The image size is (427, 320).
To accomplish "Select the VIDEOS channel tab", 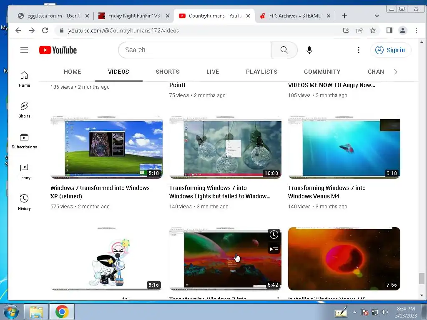I will [x=118, y=72].
